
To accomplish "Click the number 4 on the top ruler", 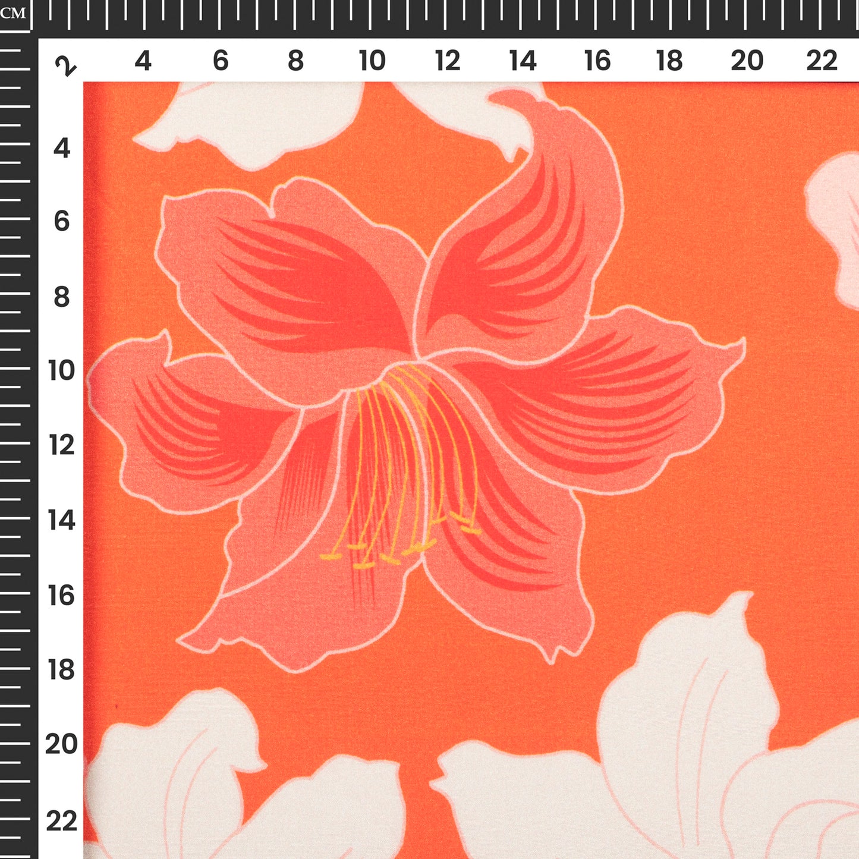I will pos(143,61).
